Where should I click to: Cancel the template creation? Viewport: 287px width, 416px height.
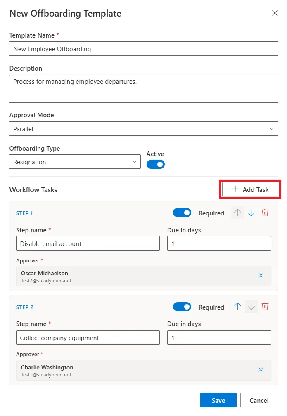[x=259, y=400]
